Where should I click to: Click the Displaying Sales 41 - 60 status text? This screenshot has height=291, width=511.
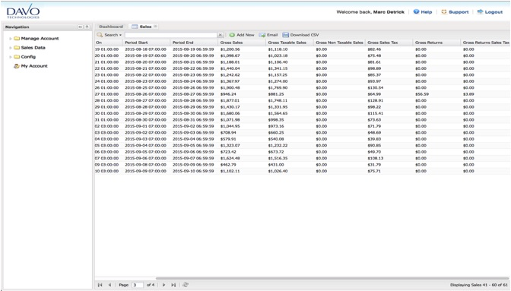tap(479, 285)
